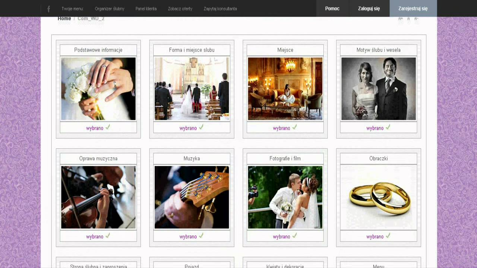Click the Pomoc button
The height and width of the screenshot is (268, 477).
point(332,9)
